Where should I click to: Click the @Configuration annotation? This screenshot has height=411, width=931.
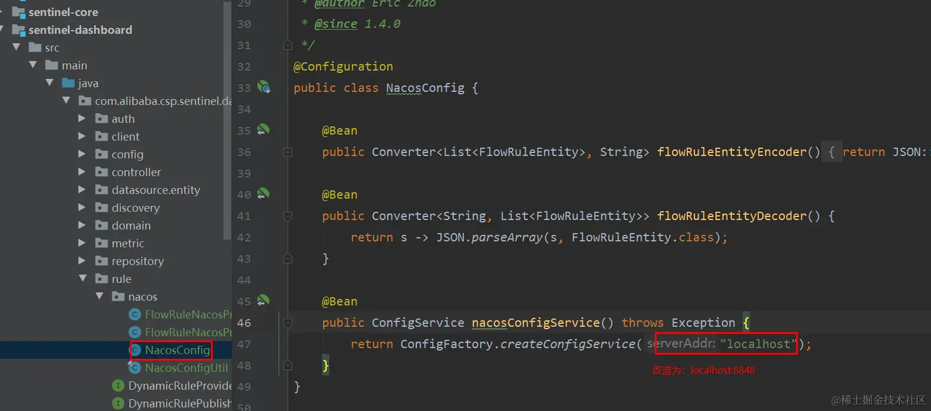(x=343, y=66)
